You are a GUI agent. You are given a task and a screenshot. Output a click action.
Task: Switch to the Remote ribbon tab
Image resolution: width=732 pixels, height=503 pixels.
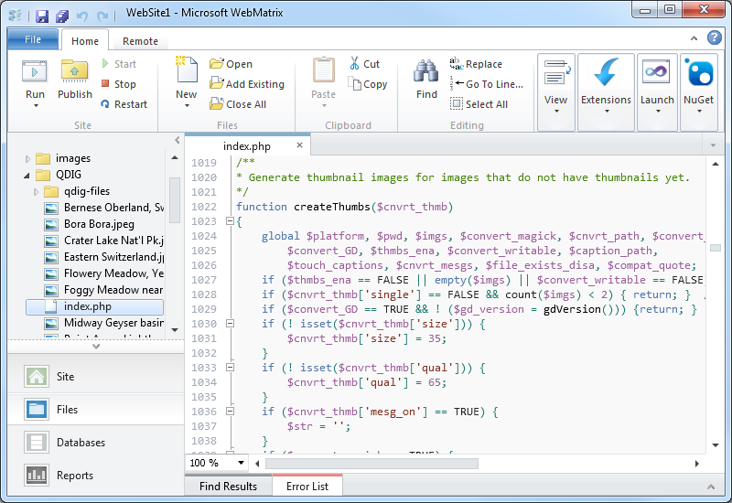(140, 41)
